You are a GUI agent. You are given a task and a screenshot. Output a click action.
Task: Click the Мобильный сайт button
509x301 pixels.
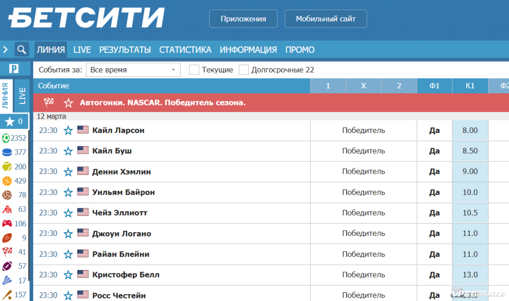[x=326, y=19]
